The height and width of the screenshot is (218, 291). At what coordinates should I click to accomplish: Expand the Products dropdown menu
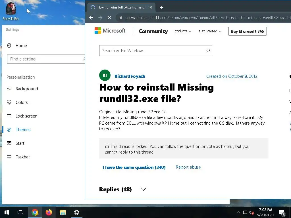pyautogui.click(x=182, y=31)
